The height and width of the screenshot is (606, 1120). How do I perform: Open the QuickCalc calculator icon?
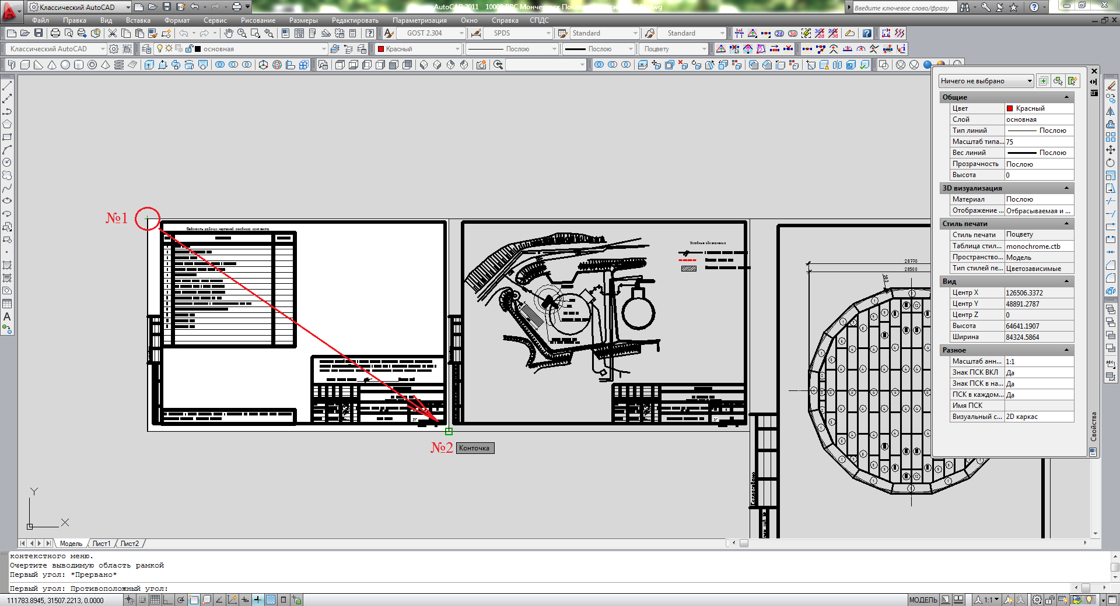(352, 33)
